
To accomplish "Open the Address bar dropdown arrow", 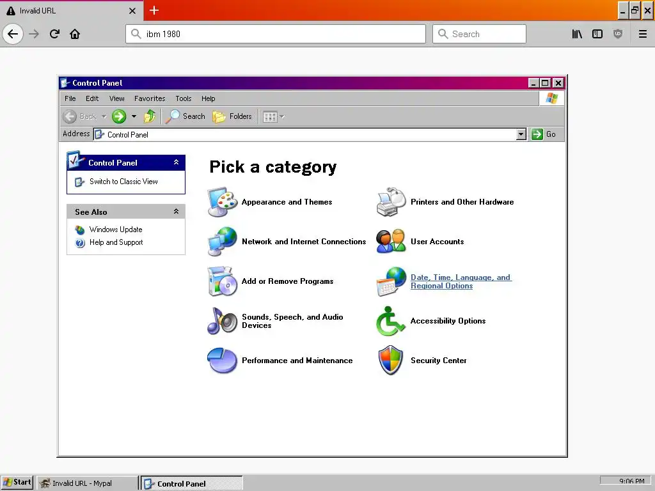I will 521,134.
